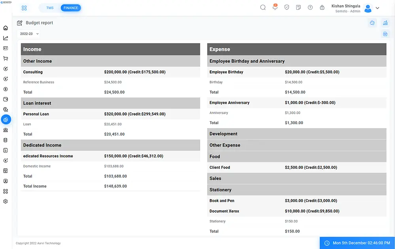Click the Employee Birthday row label
The image size is (395, 249).
[226, 72]
